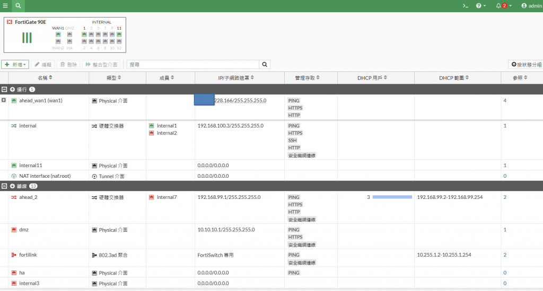The height and width of the screenshot is (291, 543).
Task: Select the HA port on faceplate
Action: (69, 41)
